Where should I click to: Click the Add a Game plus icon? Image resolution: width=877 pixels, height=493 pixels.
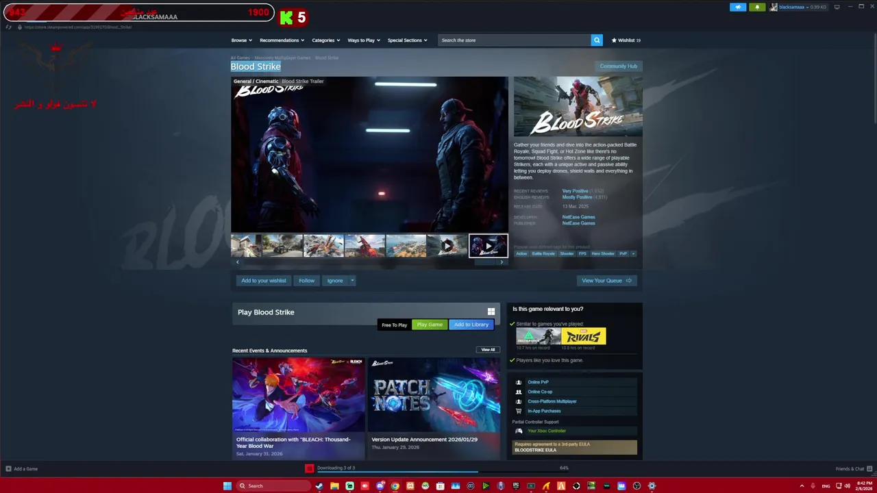point(8,469)
